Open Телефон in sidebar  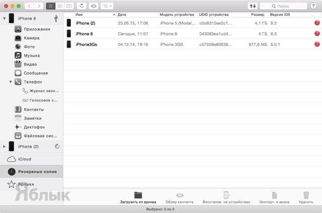(33, 82)
